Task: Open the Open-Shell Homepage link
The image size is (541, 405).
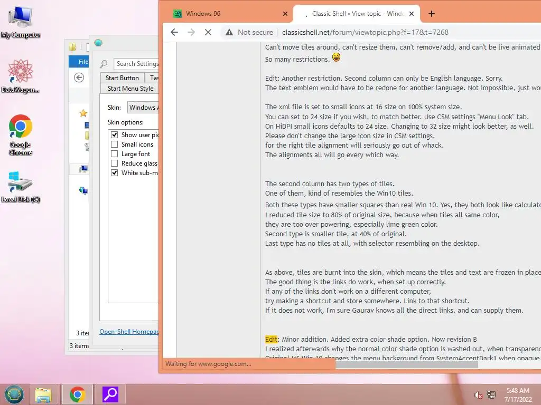Action: [129, 332]
